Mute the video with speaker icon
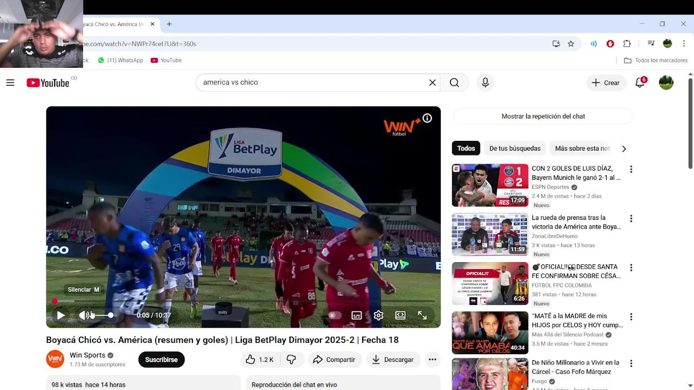Viewport: 694px width, 390px height. pyautogui.click(x=85, y=315)
